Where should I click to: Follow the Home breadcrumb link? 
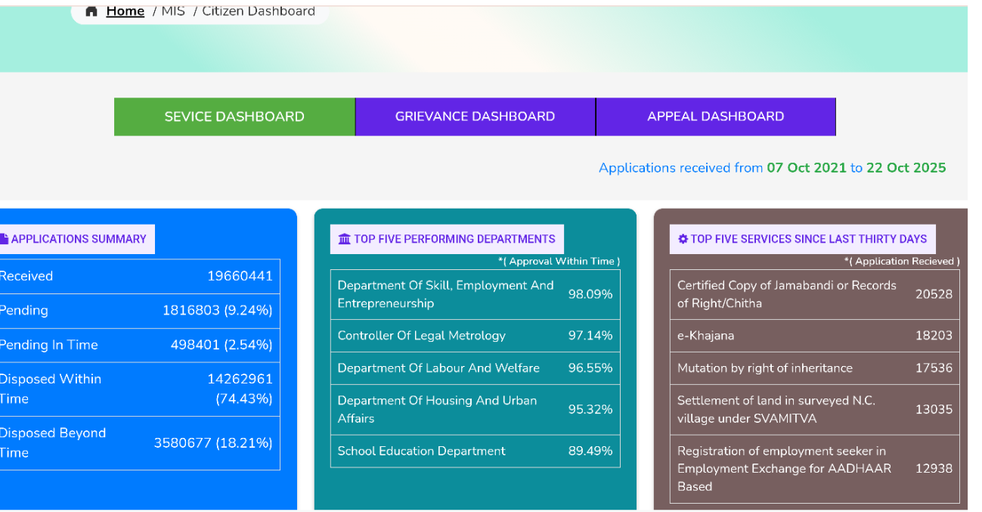tap(125, 11)
